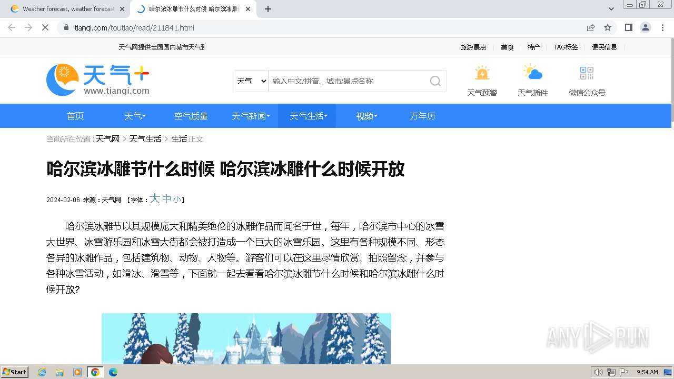
Task: Click the tianqi.com logo
Action: 98,80
